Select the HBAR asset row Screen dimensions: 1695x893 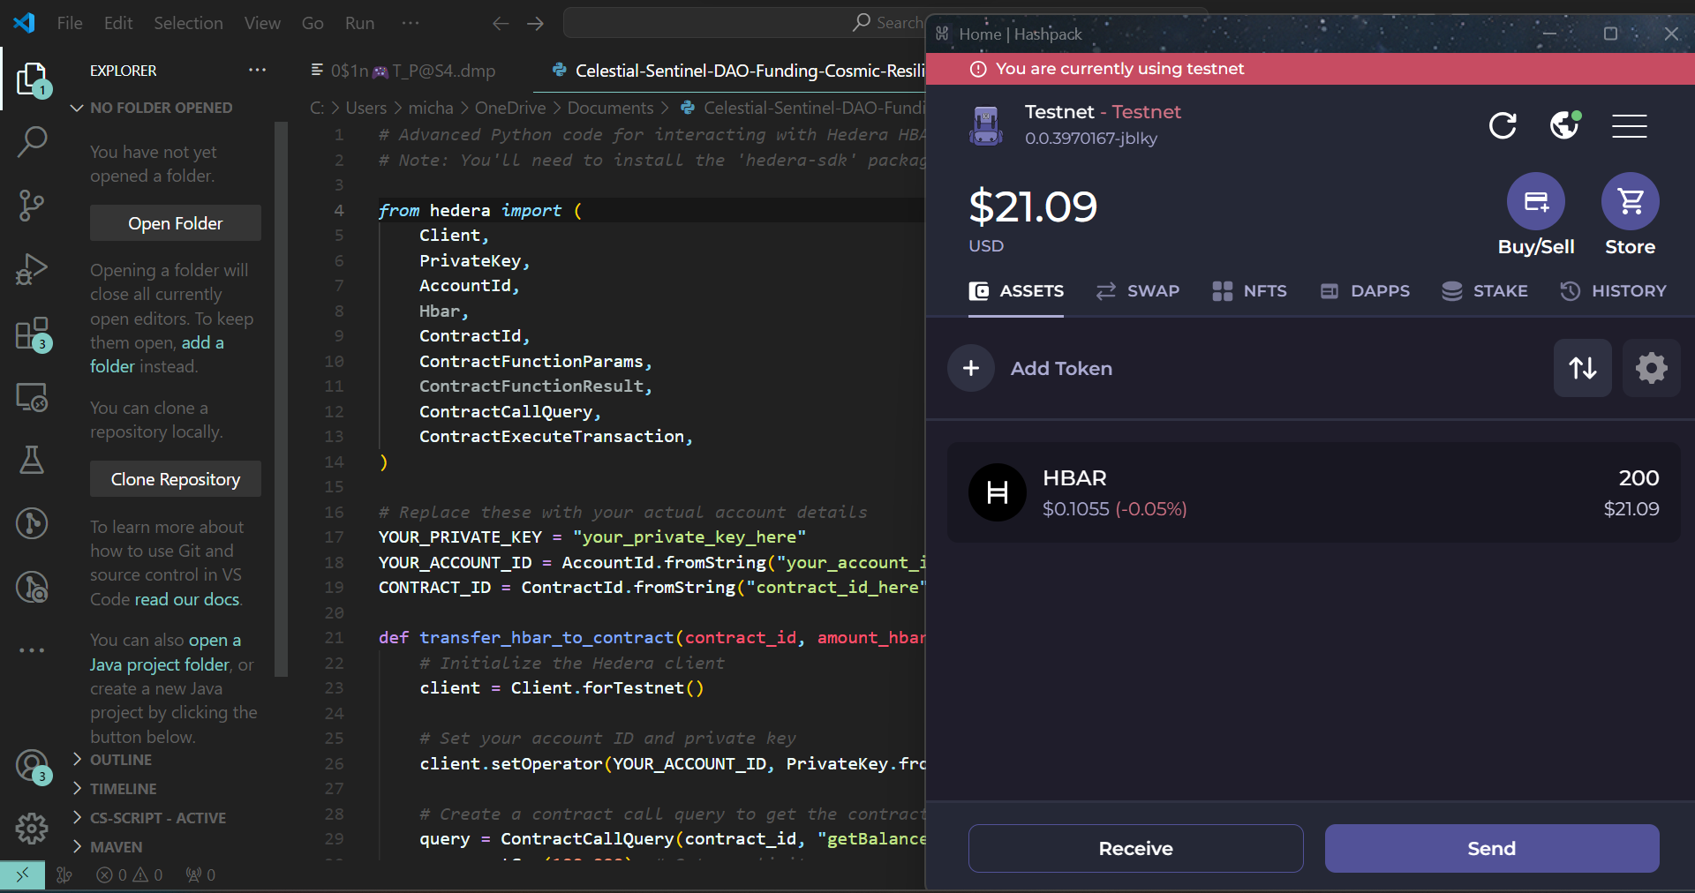pos(1314,492)
